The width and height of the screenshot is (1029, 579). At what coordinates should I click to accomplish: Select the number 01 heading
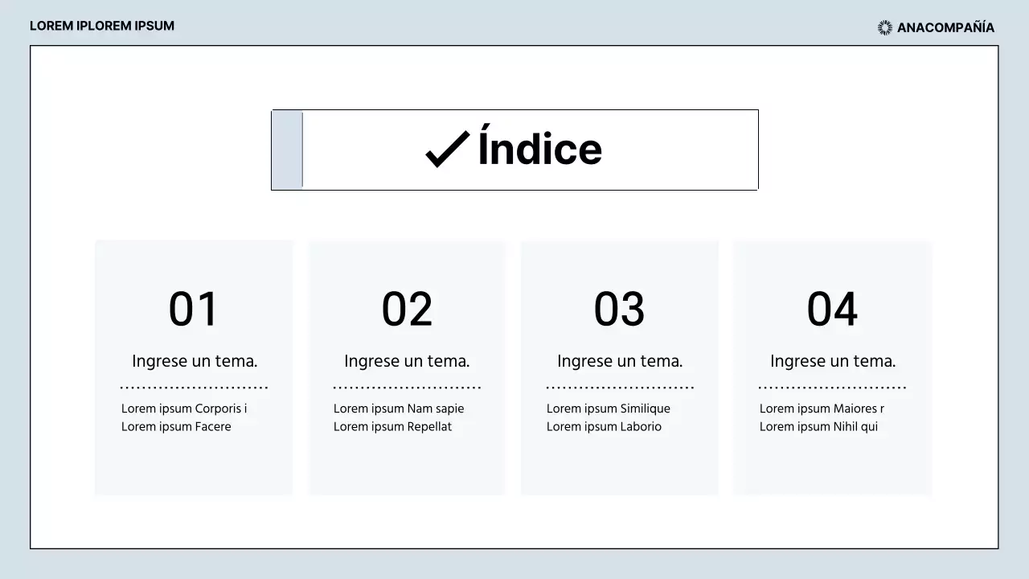click(x=194, y=309)
